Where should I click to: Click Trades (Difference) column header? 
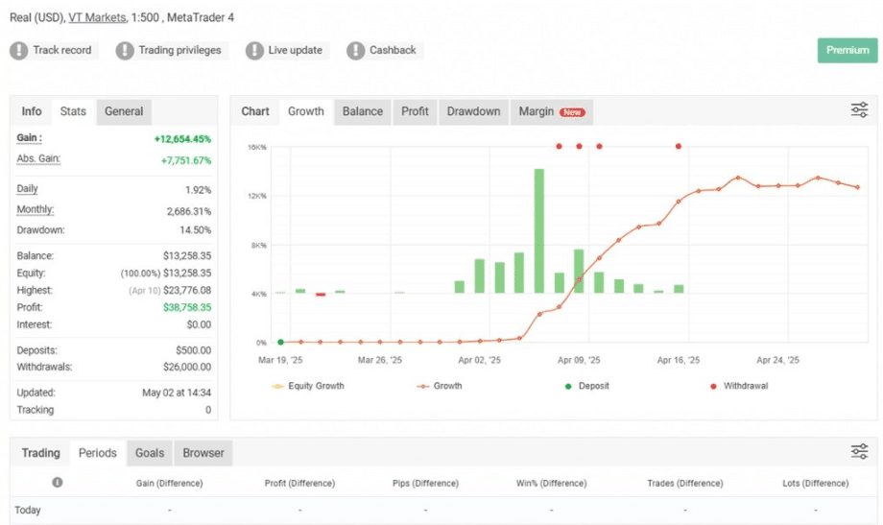[x=684, y=484]
